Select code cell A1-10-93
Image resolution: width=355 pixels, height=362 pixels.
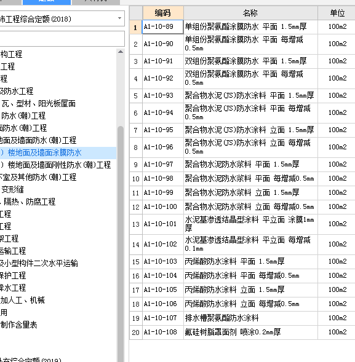tap(163, 96)
